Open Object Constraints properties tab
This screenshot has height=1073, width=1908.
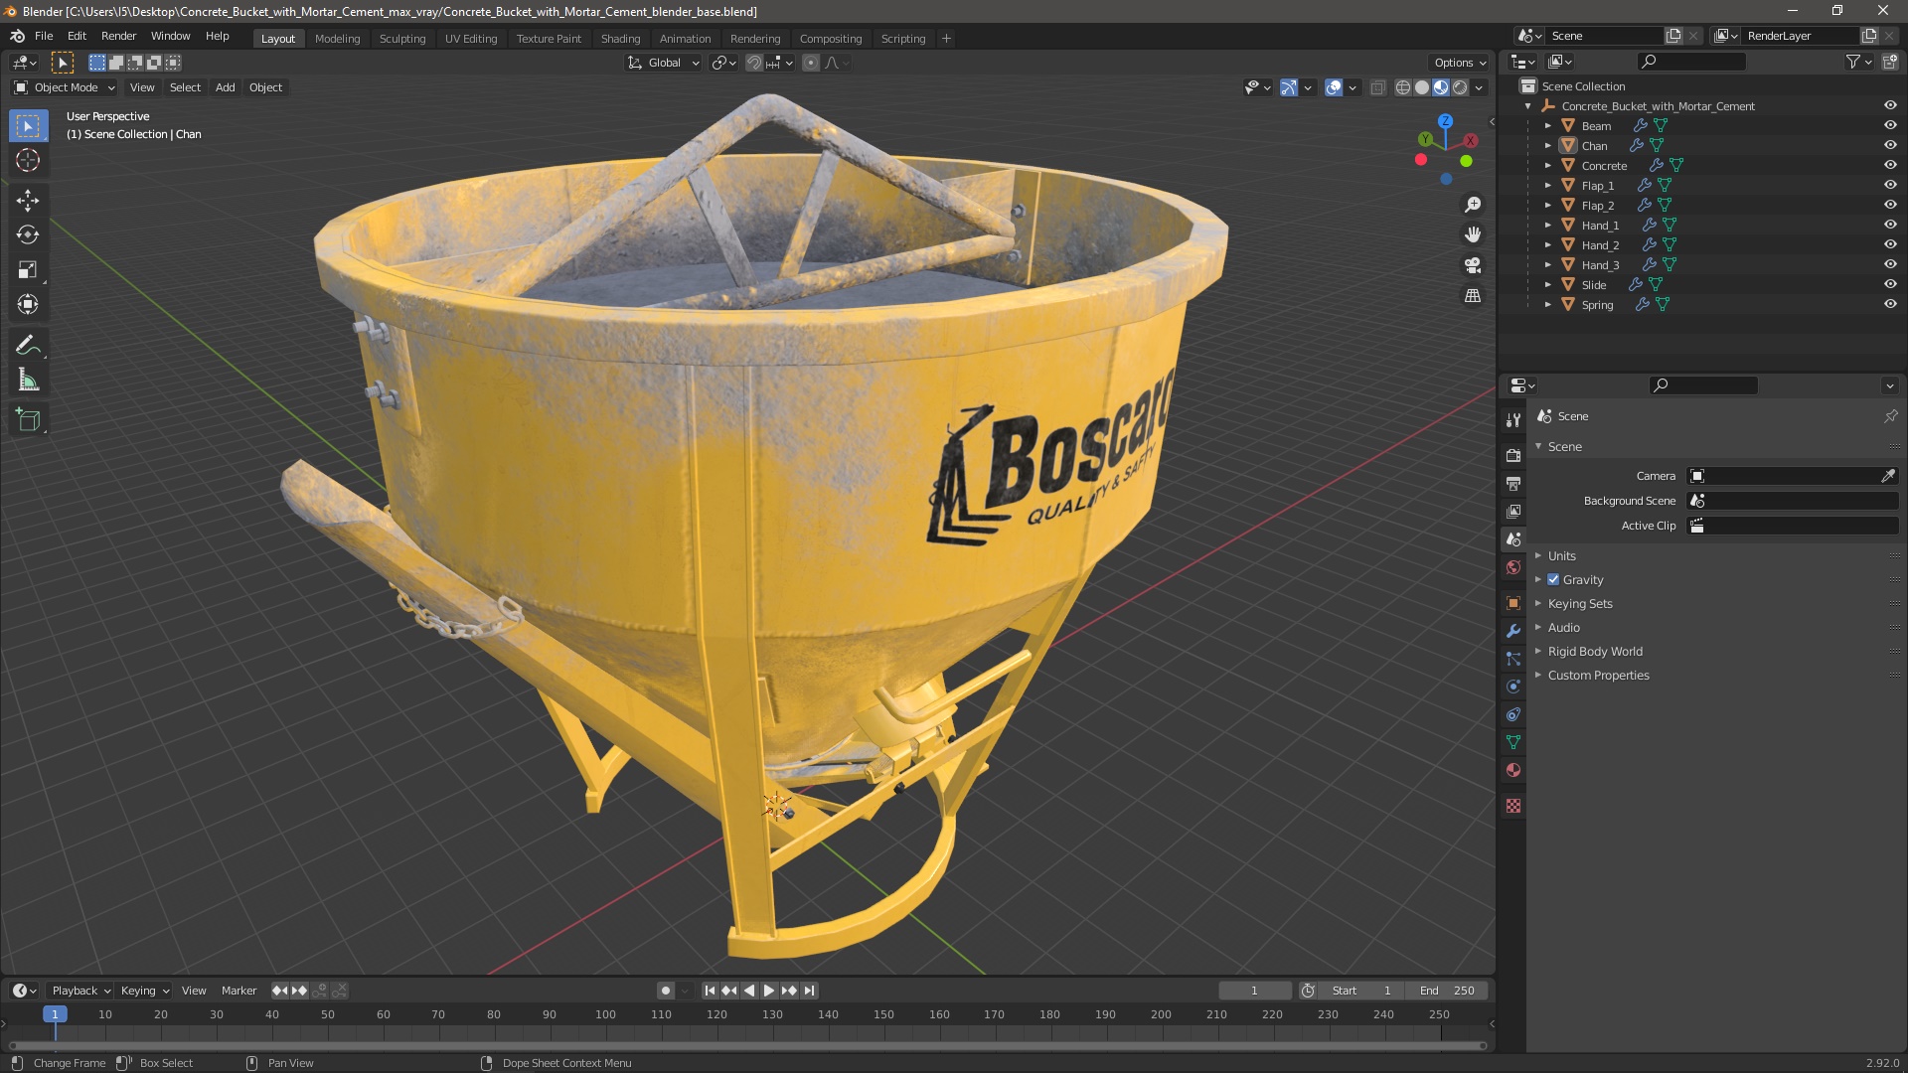[x=1513, y=714]
